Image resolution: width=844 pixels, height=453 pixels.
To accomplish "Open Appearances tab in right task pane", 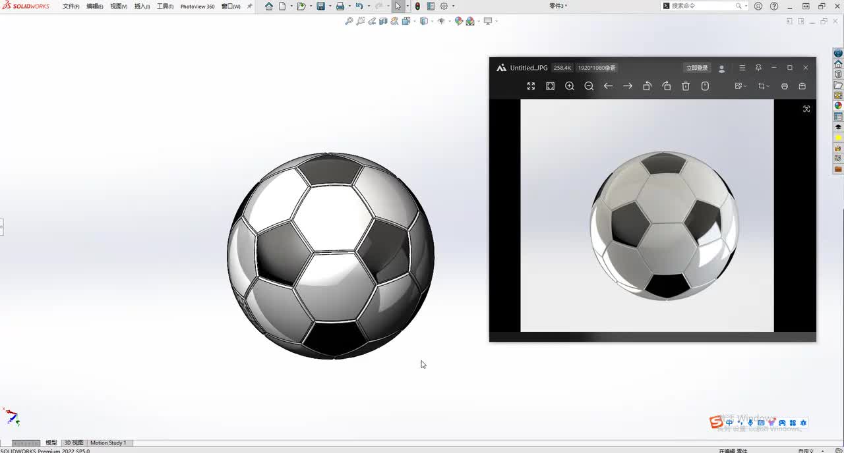I will [838, 105].
